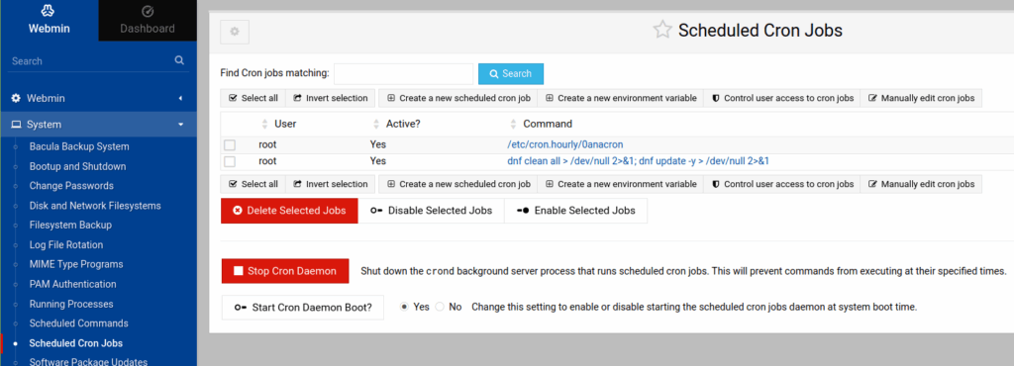This screenshot has width=1014, height=366.
Task: Click the Stop Cron Daemon button
Action: click(x=285, y=271)
